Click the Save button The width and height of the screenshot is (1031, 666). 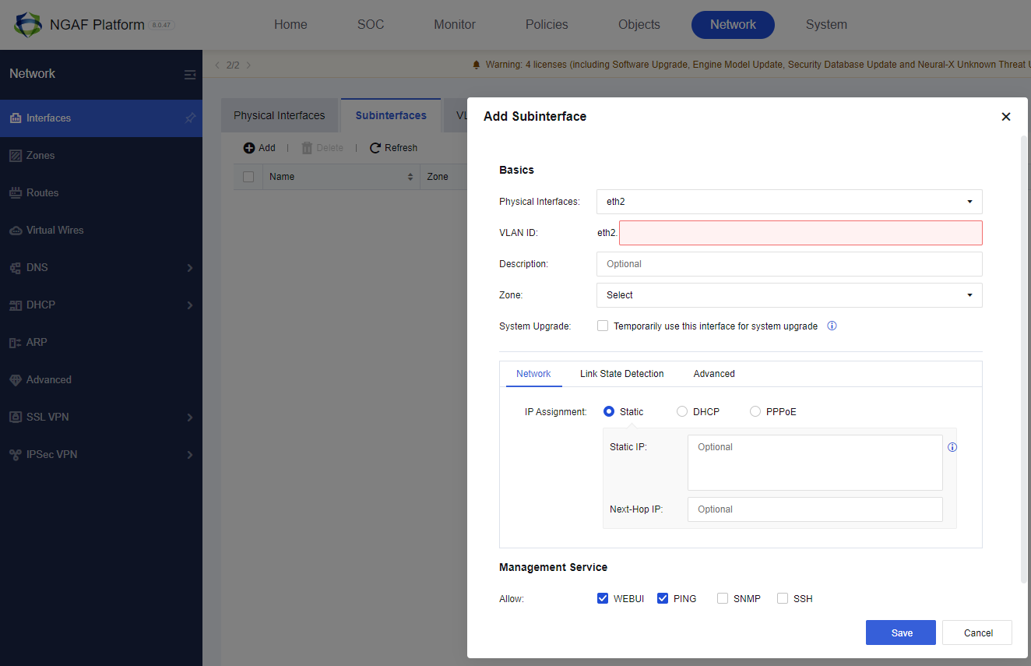[901, 633]
